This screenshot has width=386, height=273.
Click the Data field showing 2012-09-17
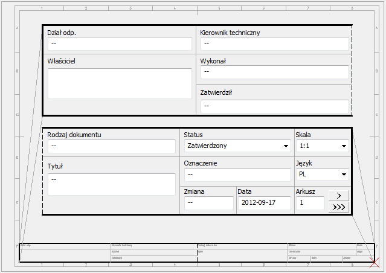(264, 203)
